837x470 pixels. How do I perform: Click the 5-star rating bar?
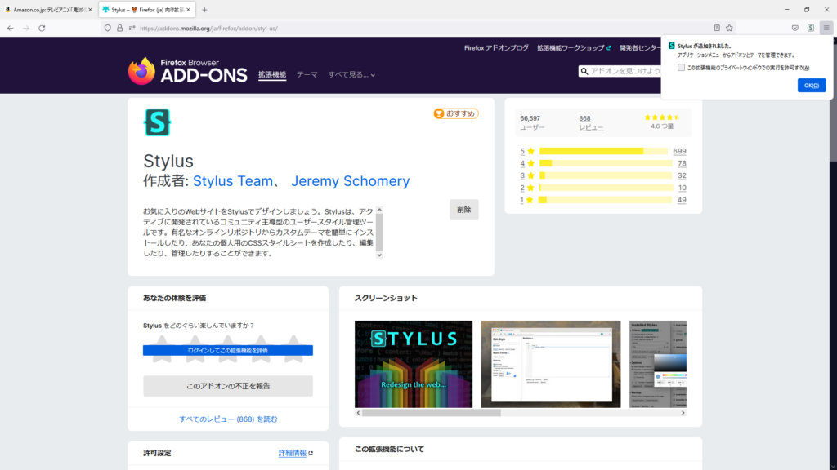point(603,151)
